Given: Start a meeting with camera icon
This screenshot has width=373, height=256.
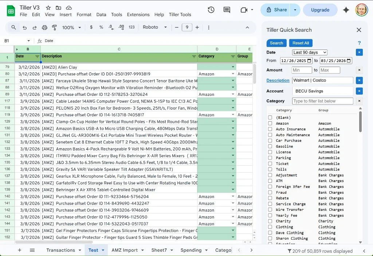Looking at the screenshot, I should [x=244, y=10].
